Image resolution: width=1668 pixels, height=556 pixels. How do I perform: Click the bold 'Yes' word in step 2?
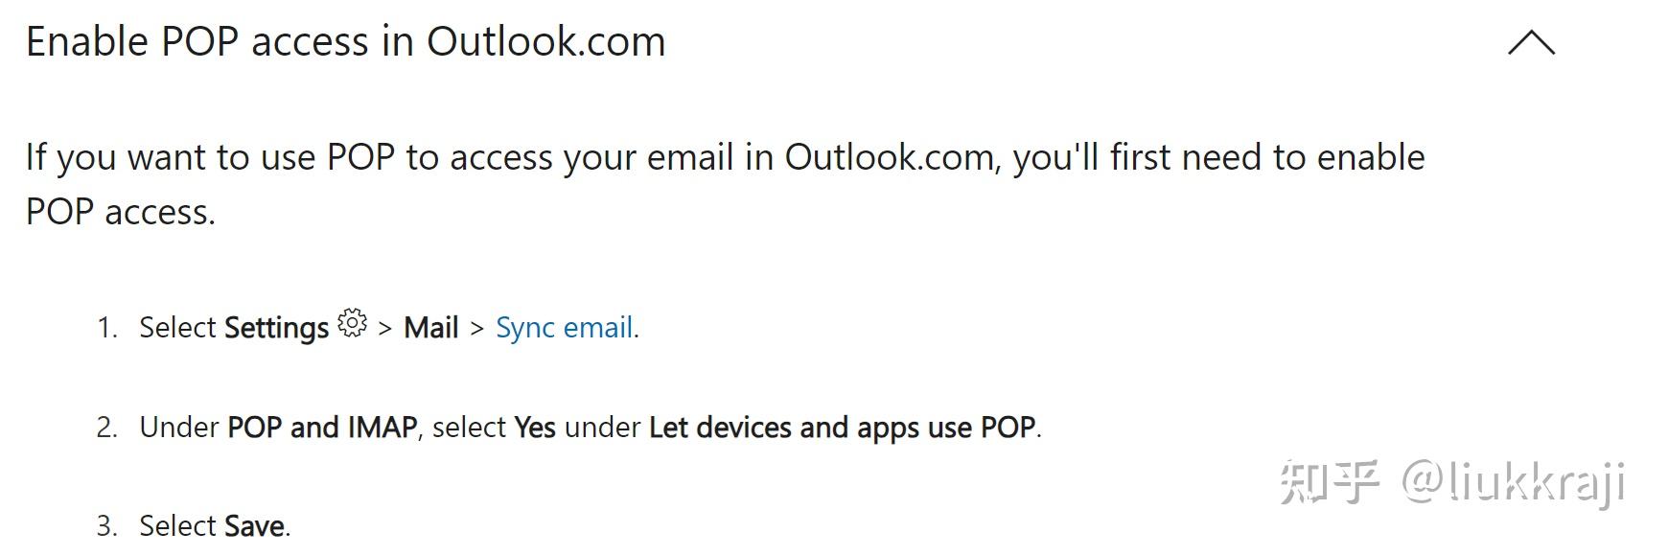(535, 427)
